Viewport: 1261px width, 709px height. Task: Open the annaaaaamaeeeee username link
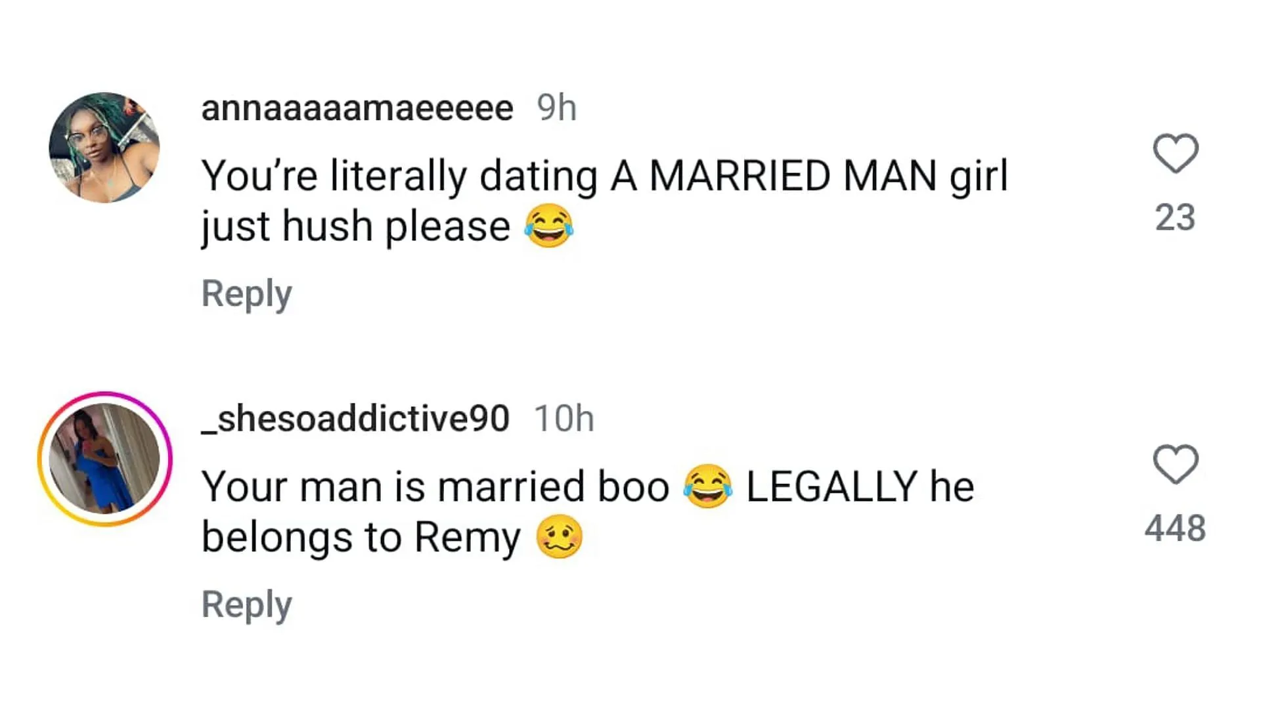pyautogui.click(x=357, y=108)
